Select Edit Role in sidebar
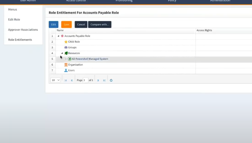This screenshot has width=252, height=143. coord(14,19)
